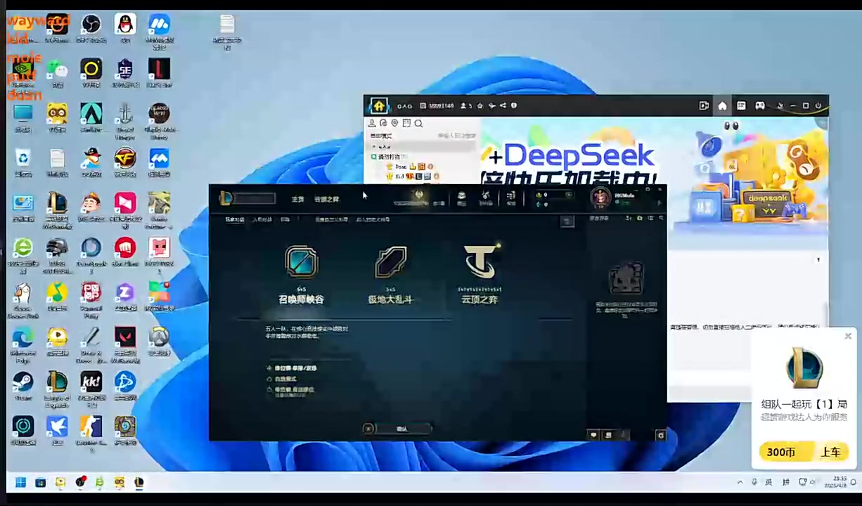Select the second queue option 自选模式
Viewport: 862px width, 506px height.
coord(269,379)
